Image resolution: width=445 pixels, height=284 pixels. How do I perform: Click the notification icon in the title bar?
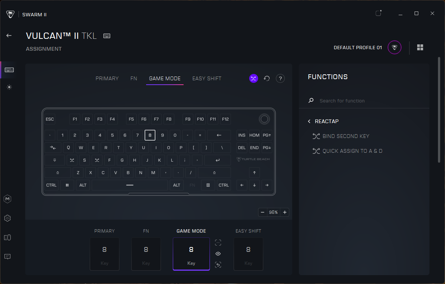click(x=378, y=13)
